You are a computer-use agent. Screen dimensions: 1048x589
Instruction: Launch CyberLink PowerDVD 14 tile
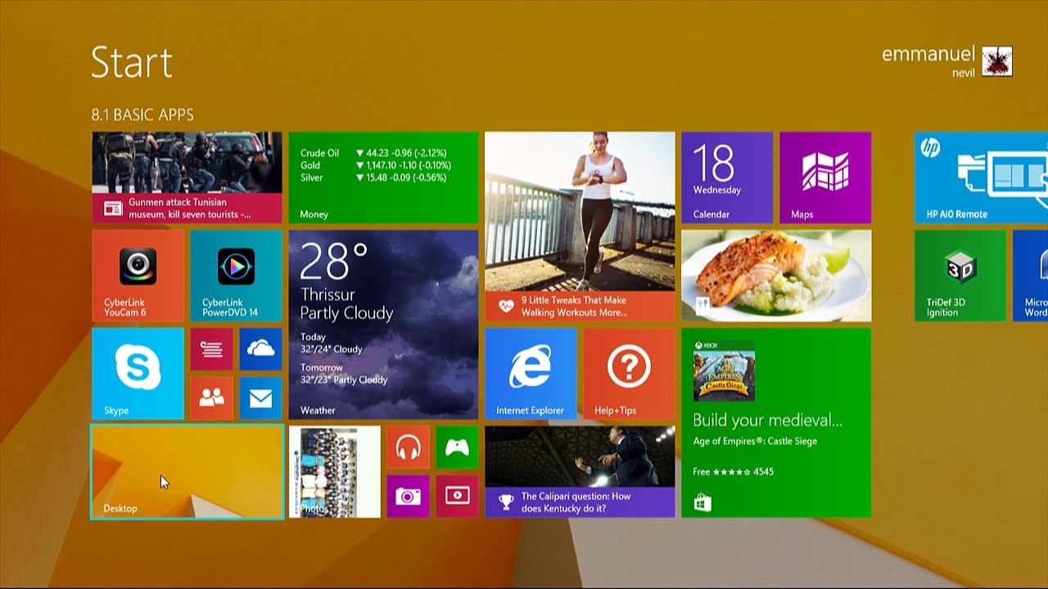(236, 276)
